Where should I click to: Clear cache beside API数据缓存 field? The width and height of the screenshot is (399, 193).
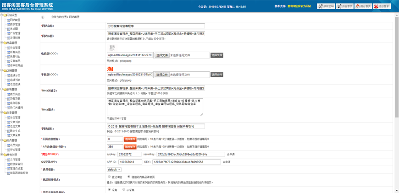(130, 147)
